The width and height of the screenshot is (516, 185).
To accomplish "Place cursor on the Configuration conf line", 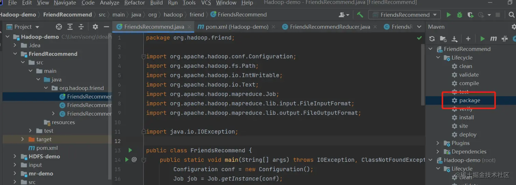I will point(243,169).
